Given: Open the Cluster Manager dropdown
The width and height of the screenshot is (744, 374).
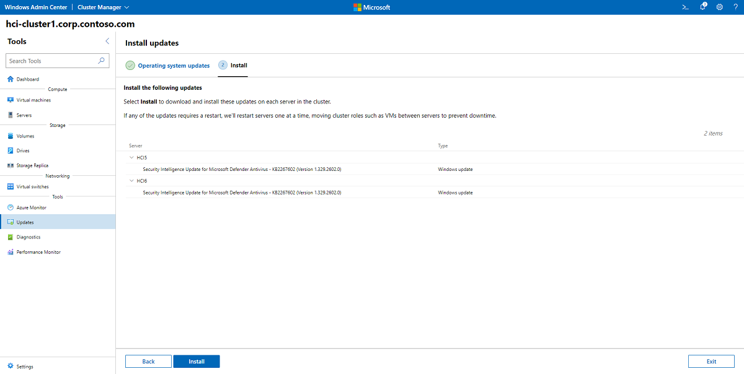Looking at the screenshot, I should click(104, 7).
